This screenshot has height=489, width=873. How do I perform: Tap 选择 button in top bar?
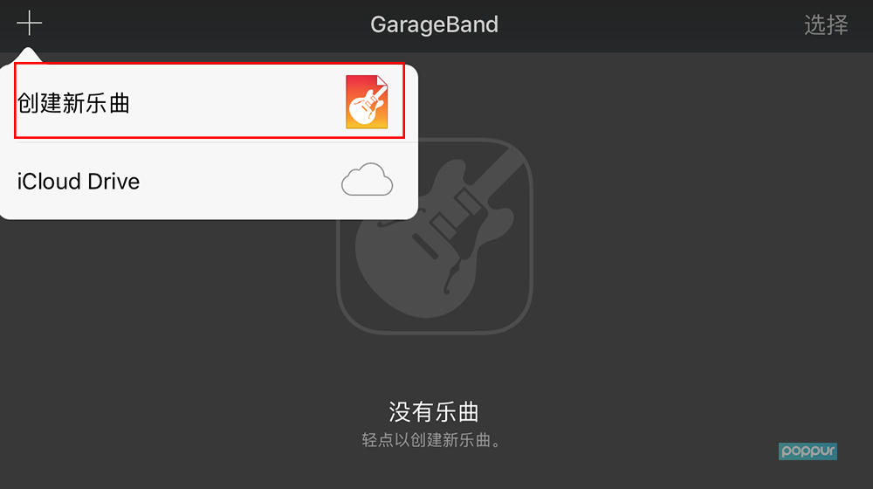[826, 24]
